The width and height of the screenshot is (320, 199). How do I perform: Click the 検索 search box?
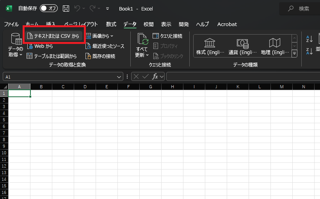click(x=299, y=9)
